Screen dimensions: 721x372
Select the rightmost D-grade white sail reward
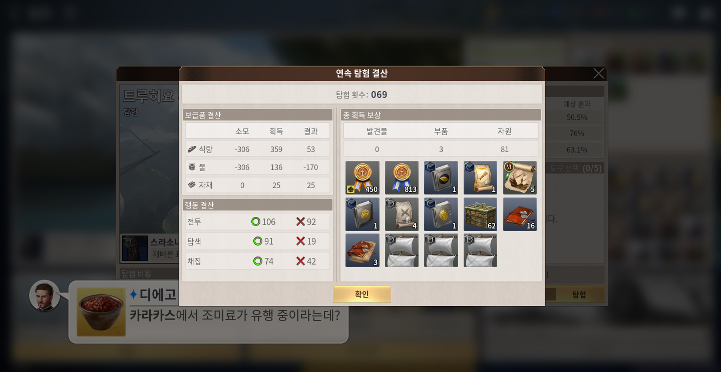click(481, 250)
